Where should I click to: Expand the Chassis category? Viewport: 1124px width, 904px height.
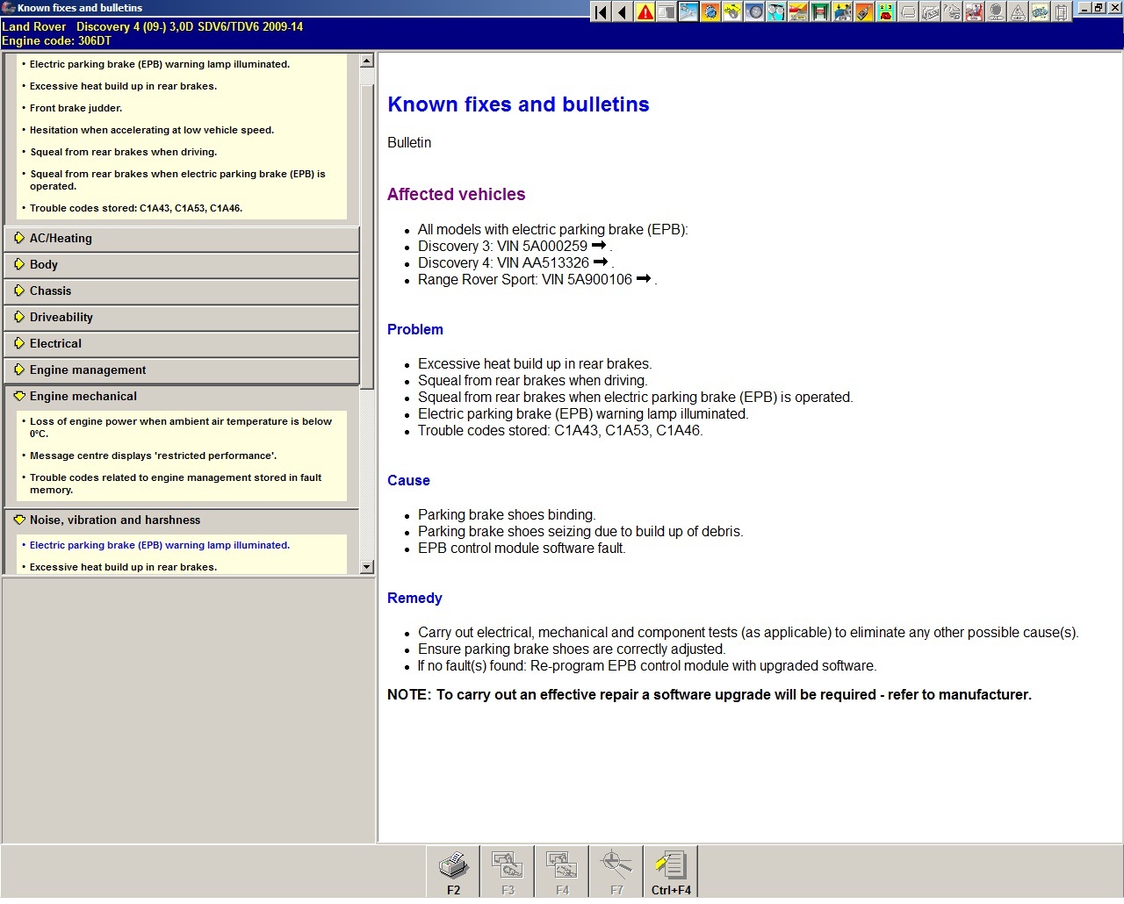pyautogui.click(x=50, y=291)
